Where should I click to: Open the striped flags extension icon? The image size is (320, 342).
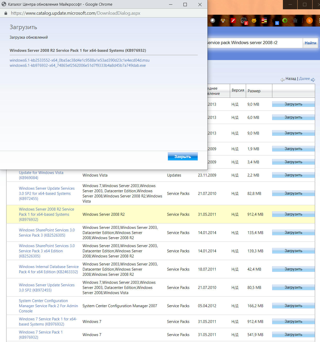click(264, 21)
